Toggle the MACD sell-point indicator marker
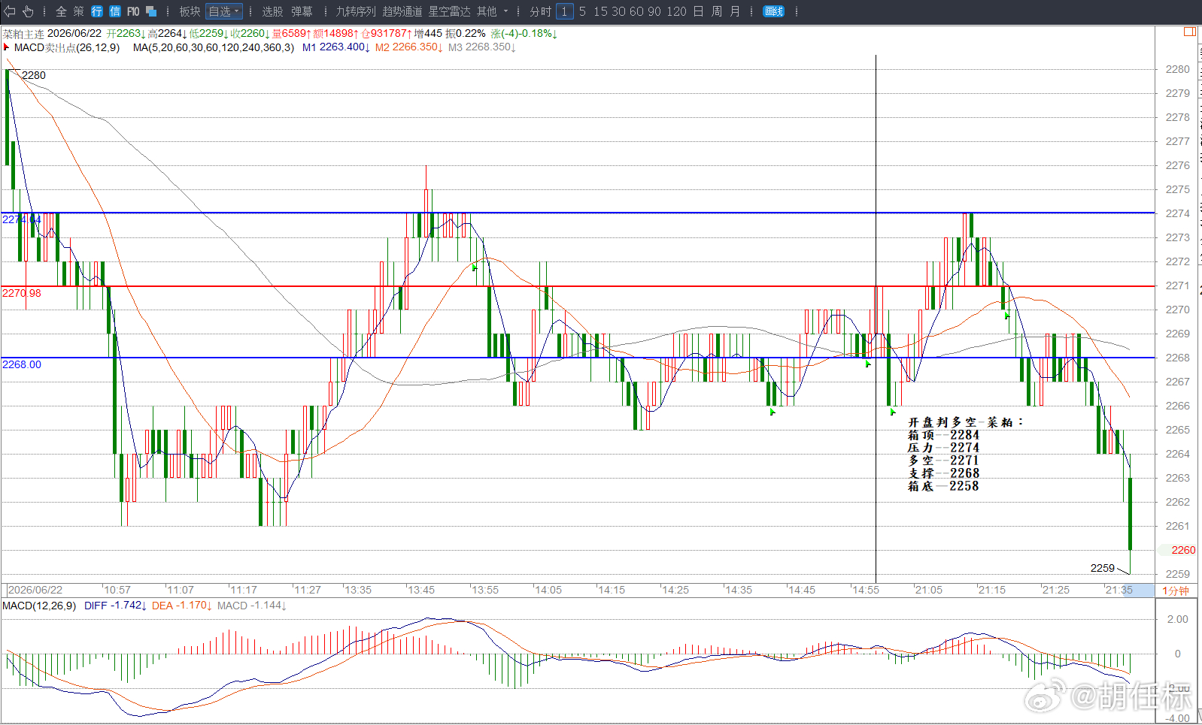The width and height of the screenshot is (1202, 725). pos(6,47)
